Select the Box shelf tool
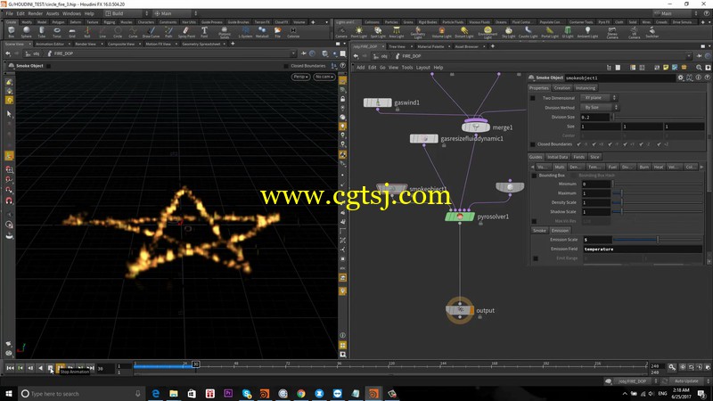Screen dimensions: 713x401 point(12,32)
